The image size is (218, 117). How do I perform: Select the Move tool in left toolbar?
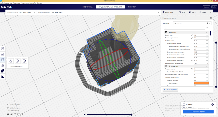click(3, 49)
